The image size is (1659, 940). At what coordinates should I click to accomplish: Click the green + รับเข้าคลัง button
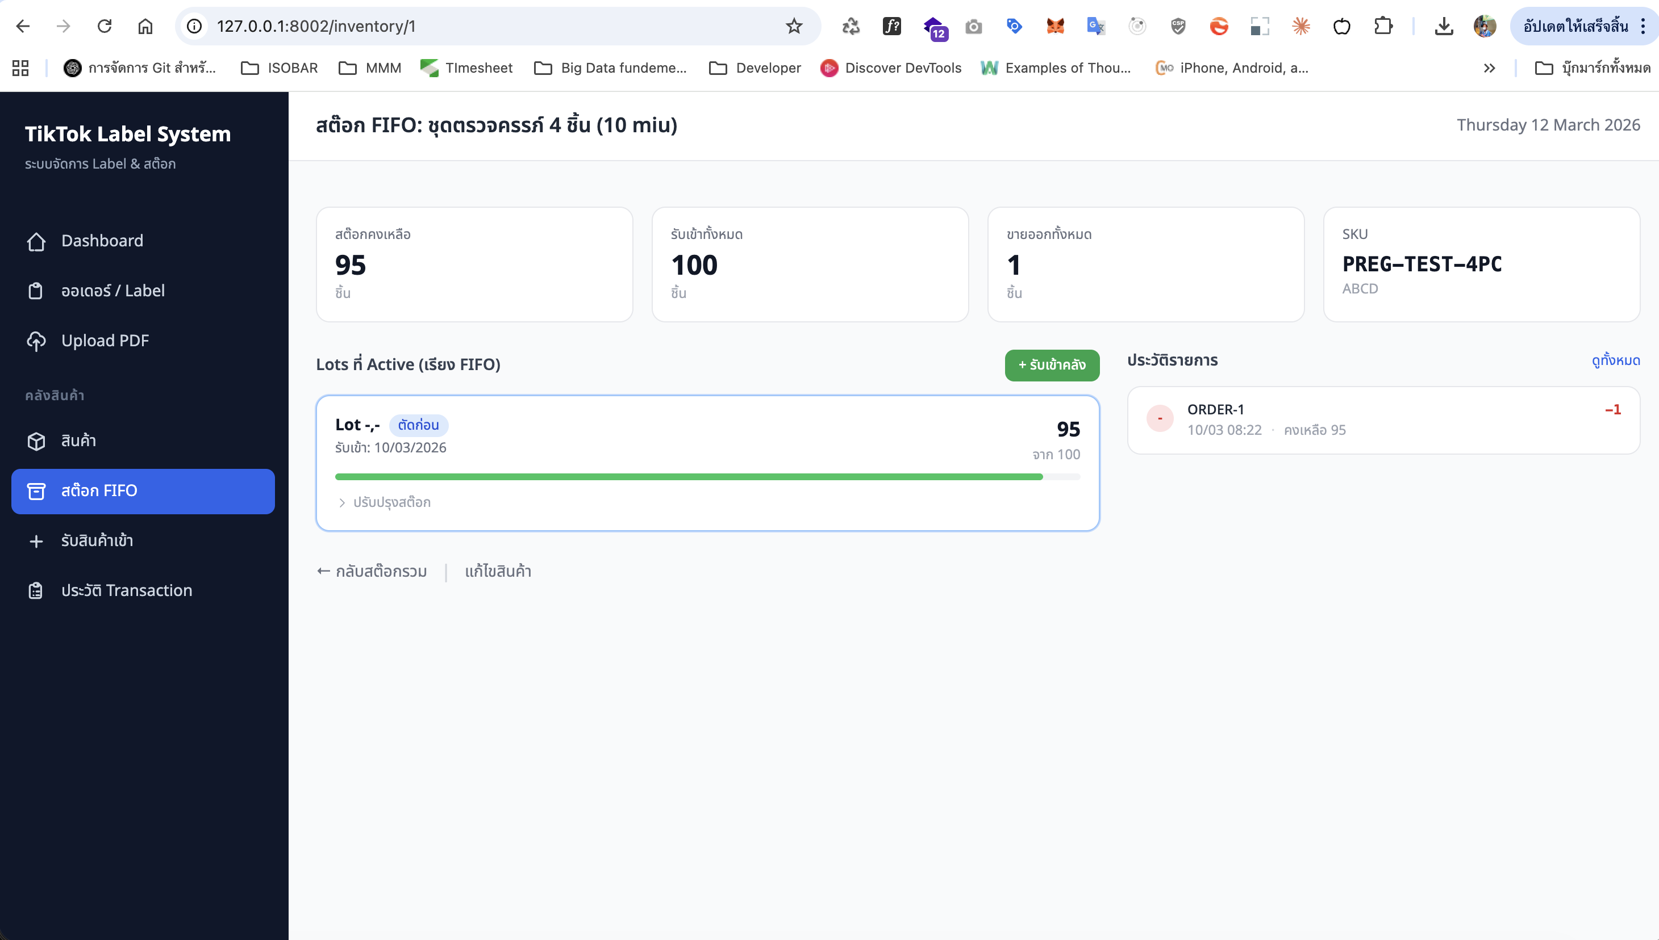(x=1052, y=366)
